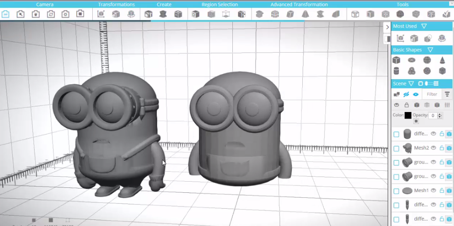
Task: Tick the checkbox of the cylinder thumbnail row
Action: pyautogui.click(x=396, y=134)
